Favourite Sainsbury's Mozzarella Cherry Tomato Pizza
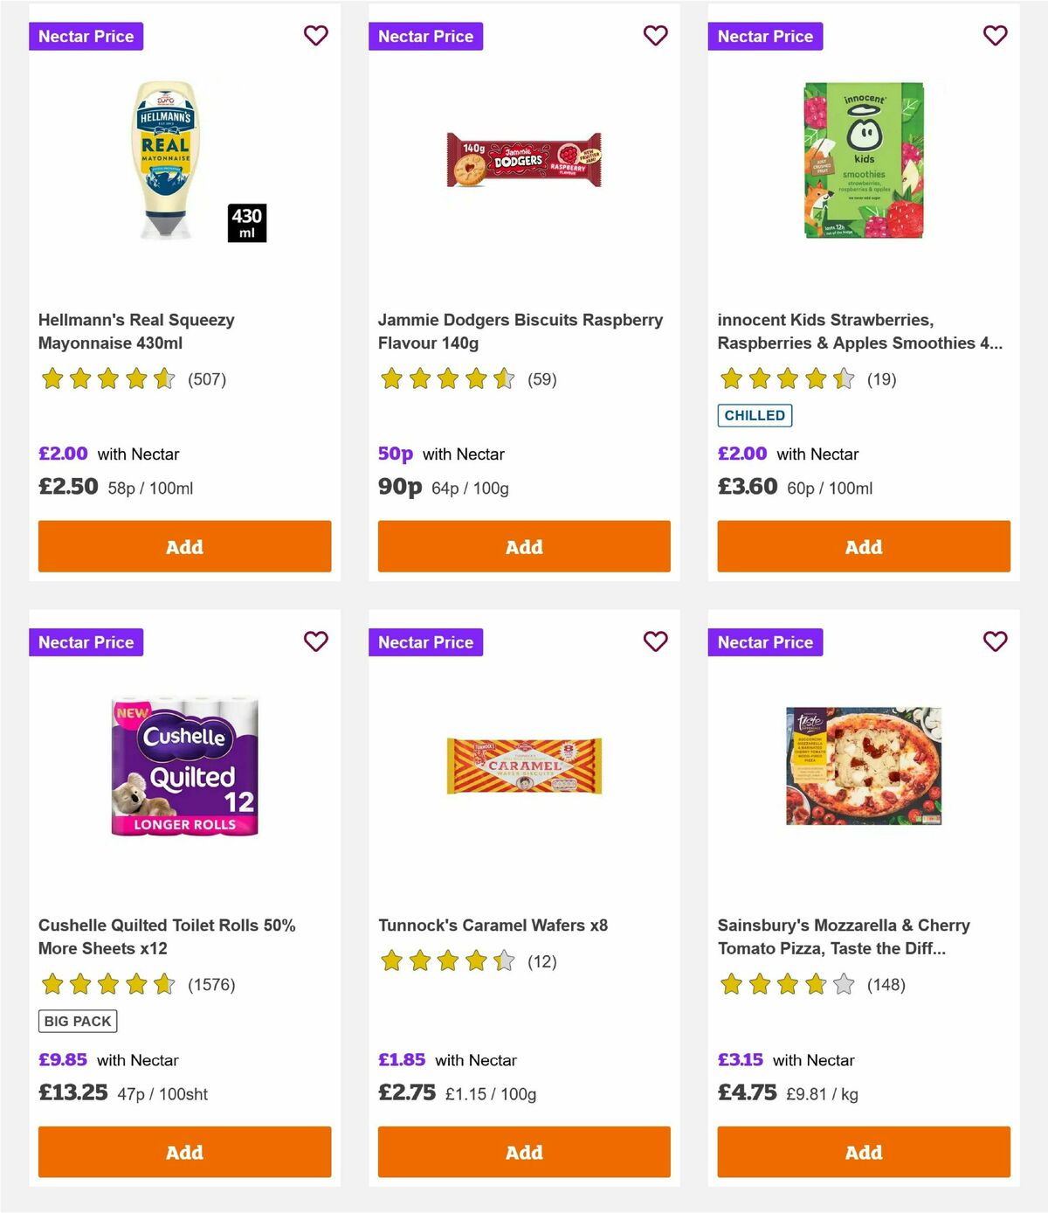1048x1213 pixels. point(995,641)
